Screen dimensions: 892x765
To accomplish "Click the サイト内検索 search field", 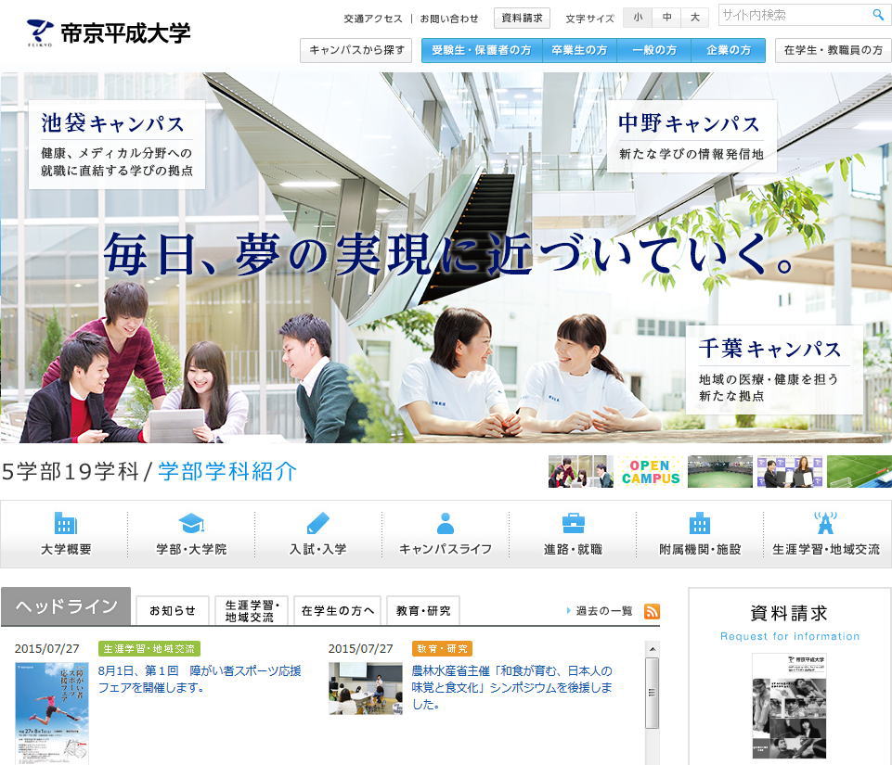I will (792, 16).
